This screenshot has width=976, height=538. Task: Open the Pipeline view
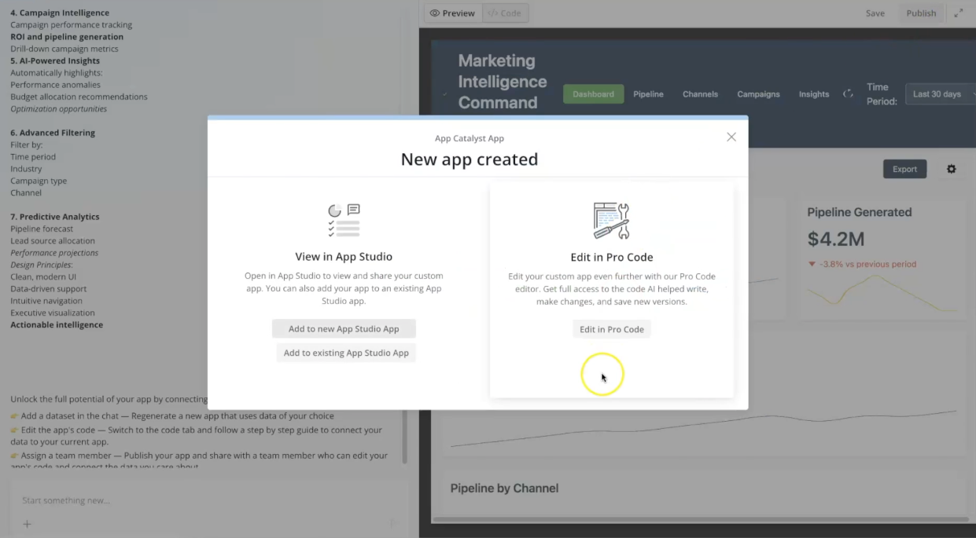click(x=648, y=93)
